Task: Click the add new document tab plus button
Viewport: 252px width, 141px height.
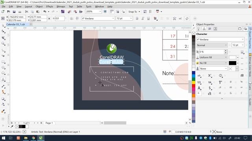Action: click(x=31, y=24)
